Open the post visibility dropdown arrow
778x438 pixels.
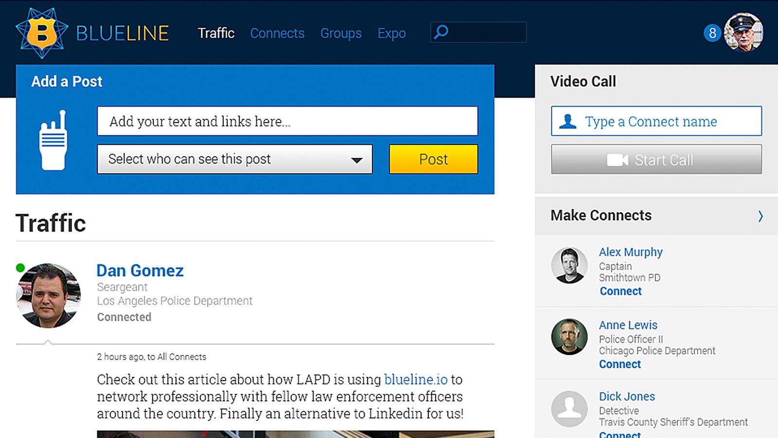(357, 159)
